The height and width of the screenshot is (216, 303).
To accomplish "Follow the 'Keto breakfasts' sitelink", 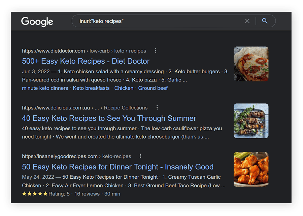I will pos(91,88).
